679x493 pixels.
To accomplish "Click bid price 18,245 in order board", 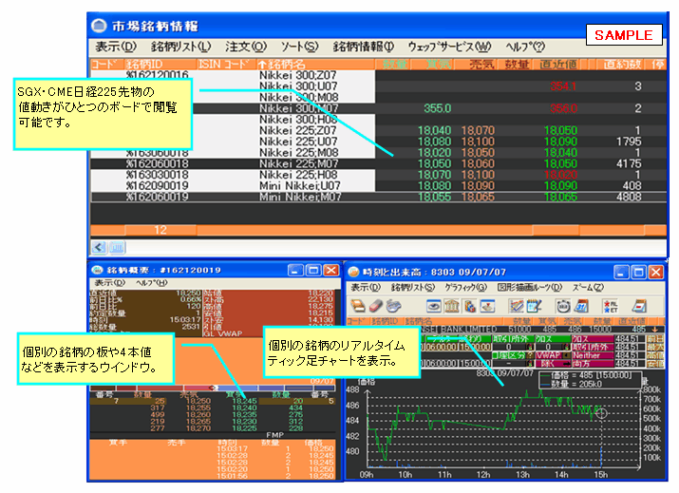I will 244,401.
